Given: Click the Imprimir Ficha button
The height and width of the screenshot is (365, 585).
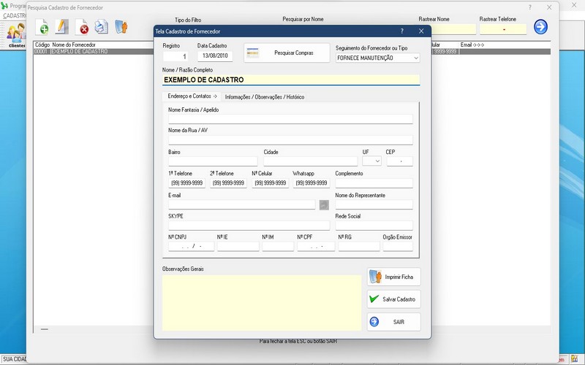Looking at the screenshot, I should tap(393, 277).
